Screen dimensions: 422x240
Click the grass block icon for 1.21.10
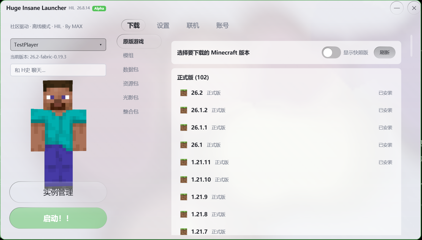[184, 180]
